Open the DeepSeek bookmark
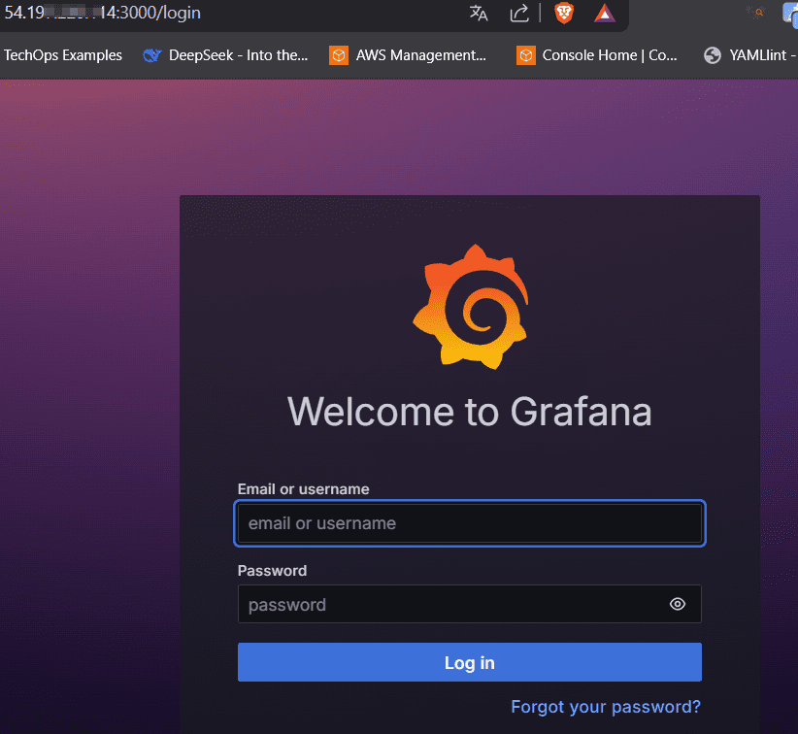The width and height of the screenshot is (798, 734). tap(225, 55)
